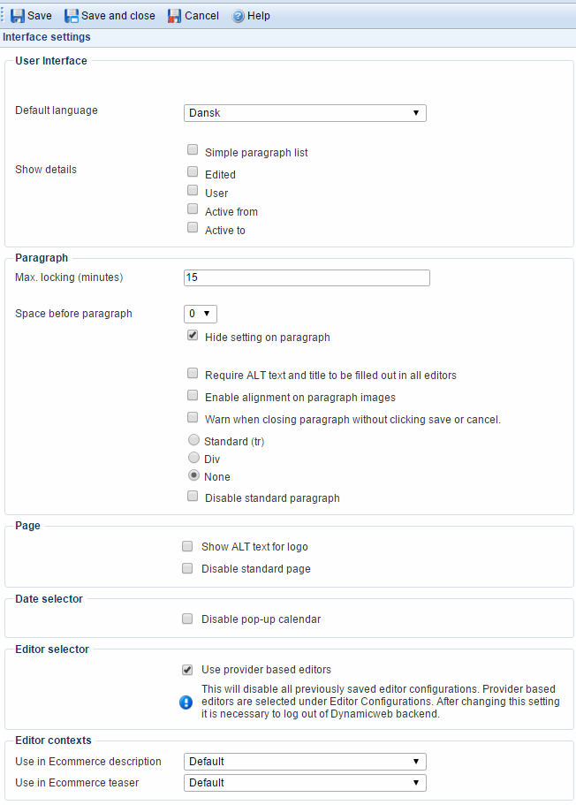This screenshot has height=805, width=576.
Task: Uncheck Hide setting on paragraph
Action: click(193, 337)
